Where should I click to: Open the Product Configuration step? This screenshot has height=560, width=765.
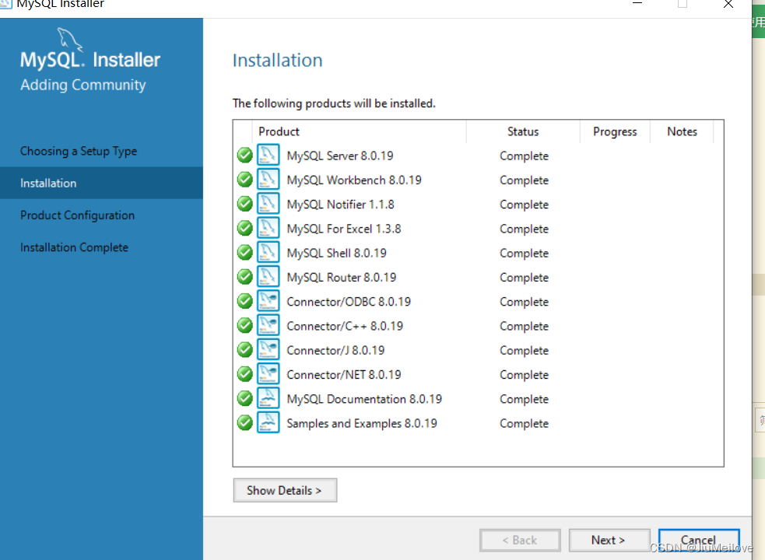coord(78,215)
